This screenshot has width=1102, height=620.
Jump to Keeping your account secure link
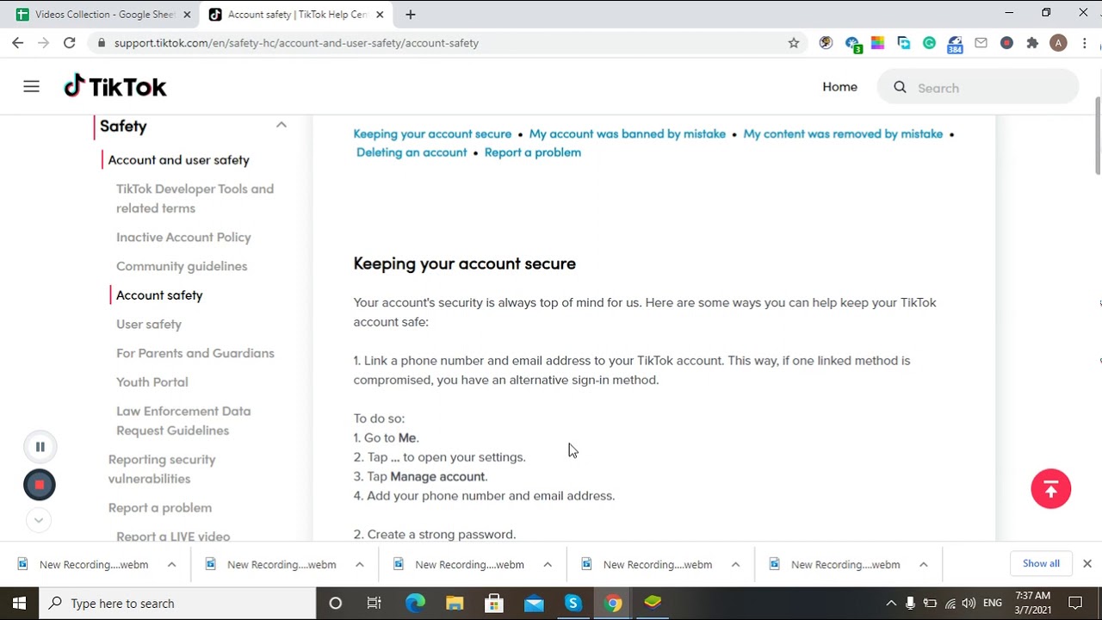(432, 134)
